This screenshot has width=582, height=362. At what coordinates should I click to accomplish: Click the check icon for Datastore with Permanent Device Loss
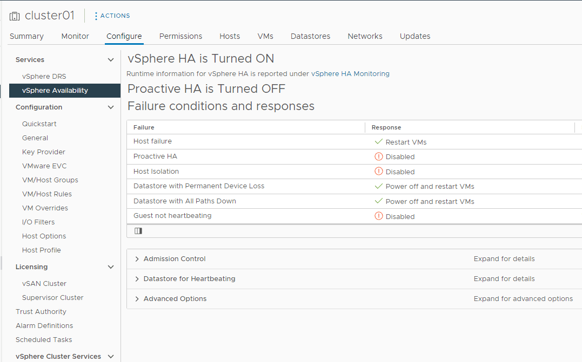[x=378, y=186]
